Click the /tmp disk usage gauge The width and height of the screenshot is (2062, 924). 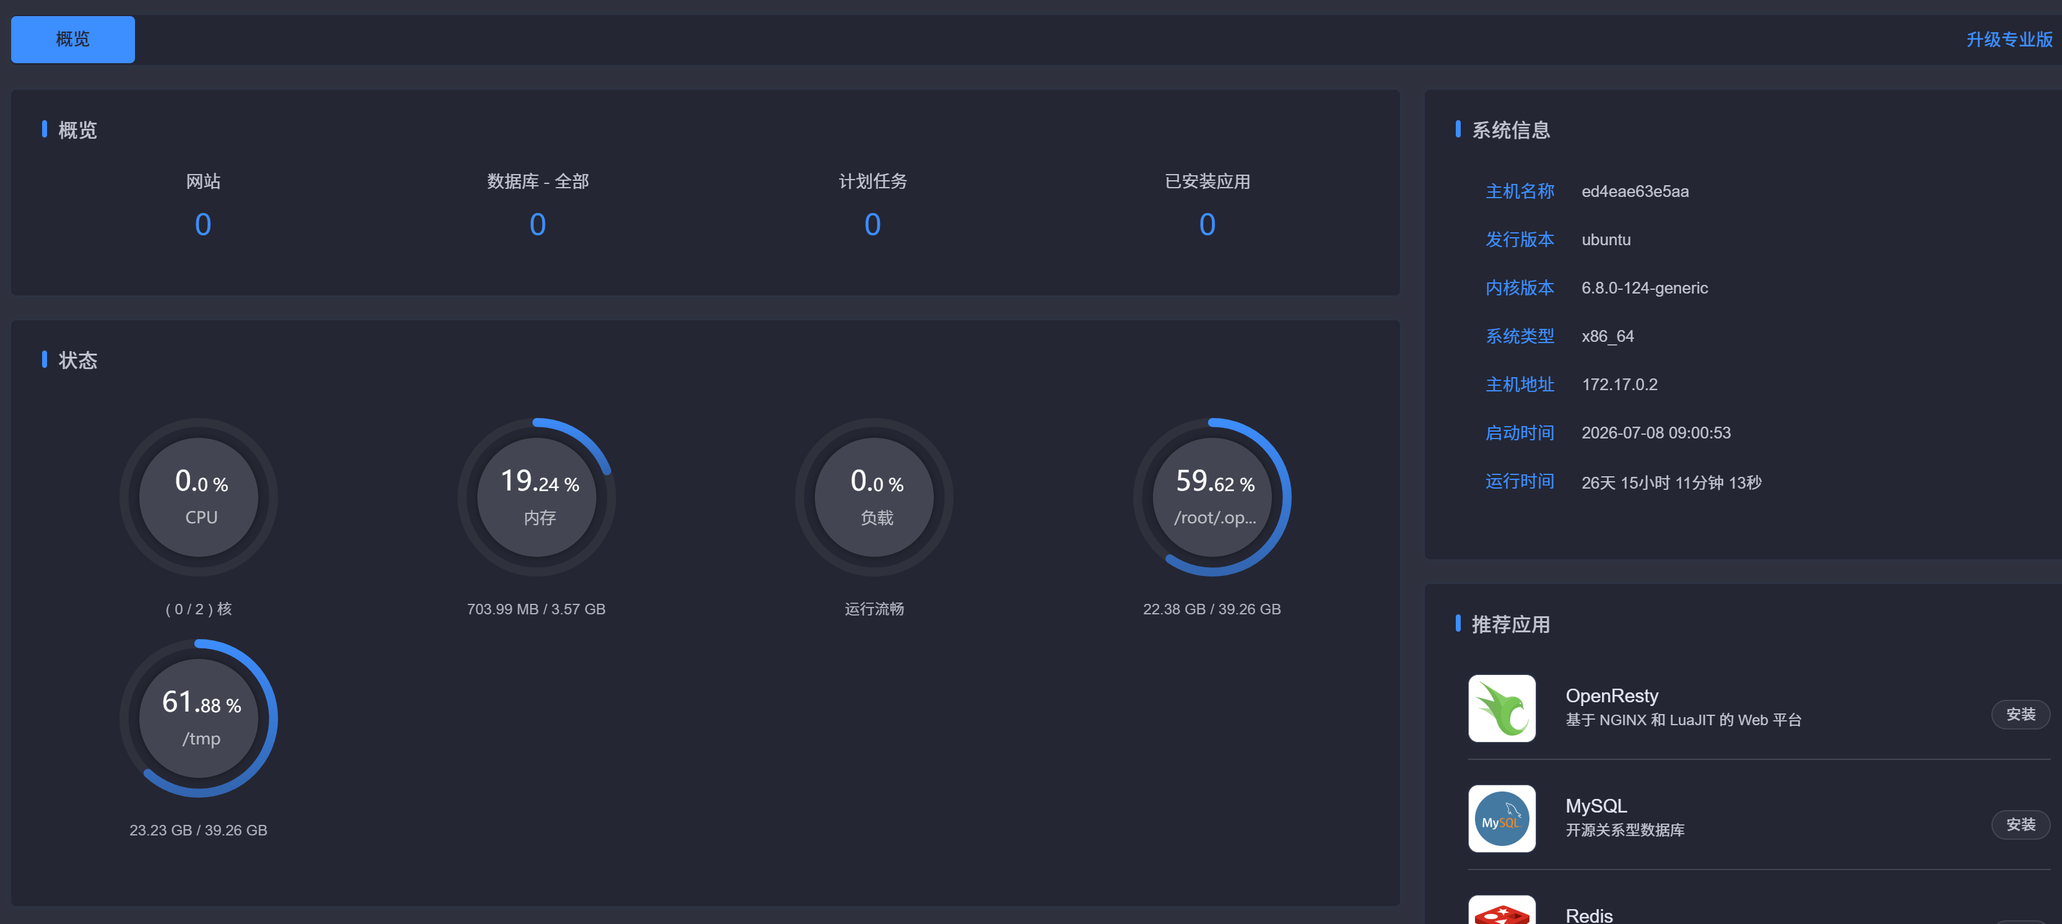pyautogui.click(x=199, y=717)
